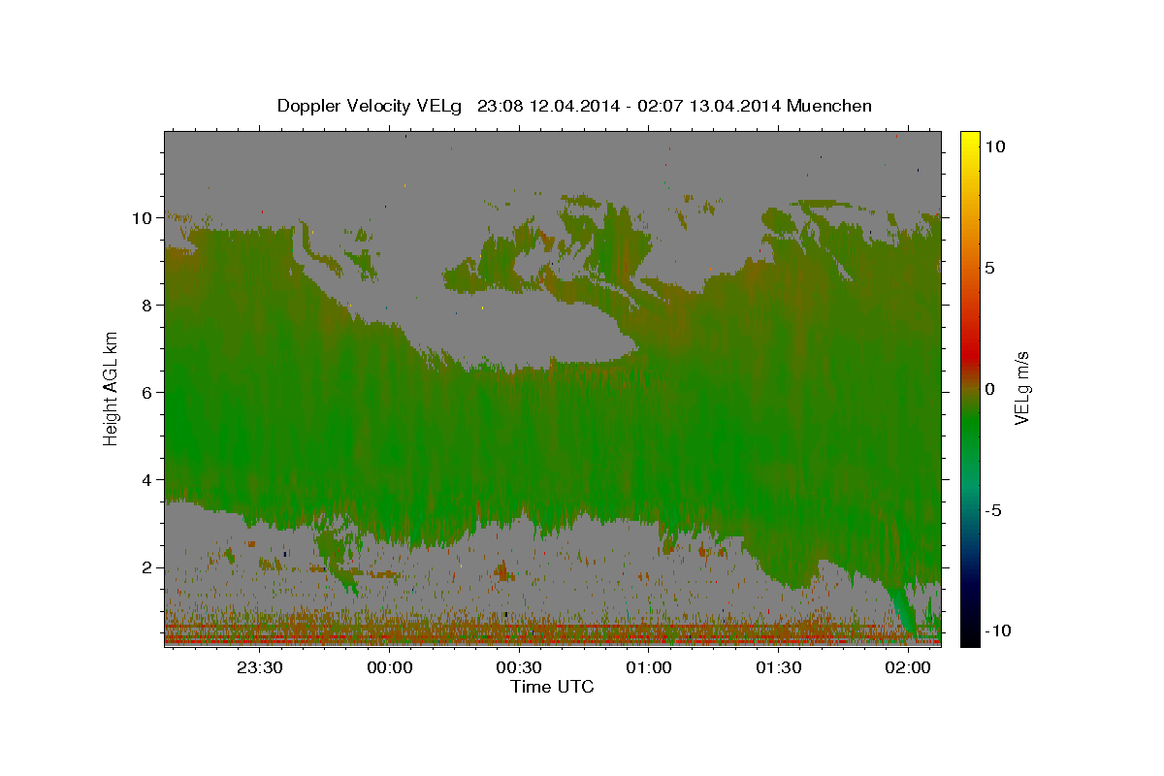The height and width of the screenshot is (776, 1164).
Task: Click the 'Height AGL km' axis label
Action: point(112,387)
